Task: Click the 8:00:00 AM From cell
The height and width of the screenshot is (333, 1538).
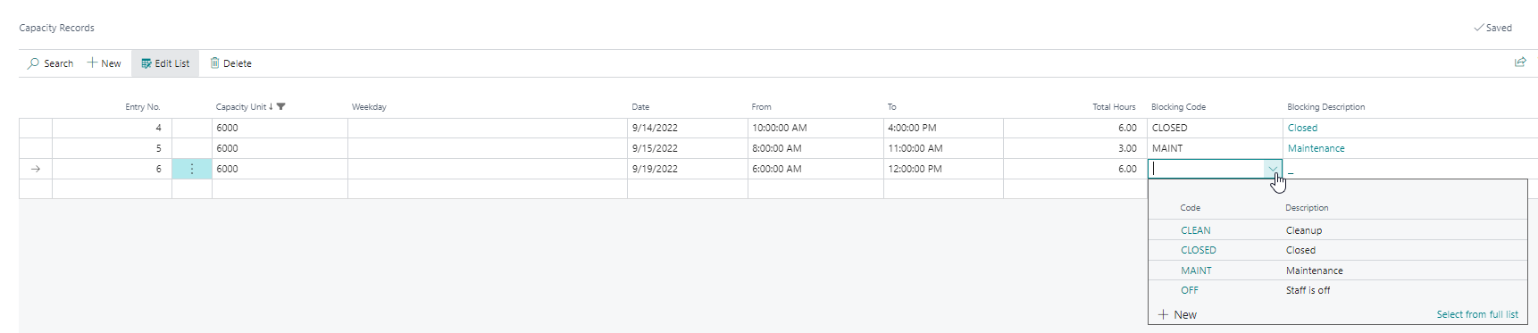Action: pos(815,148)
